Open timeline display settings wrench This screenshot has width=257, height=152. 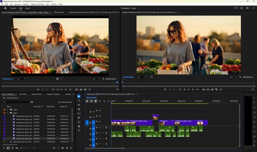click(104, 101)
